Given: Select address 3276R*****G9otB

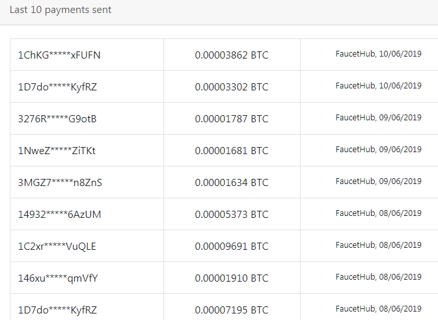Looking at the screenshot, I should 57,118.
